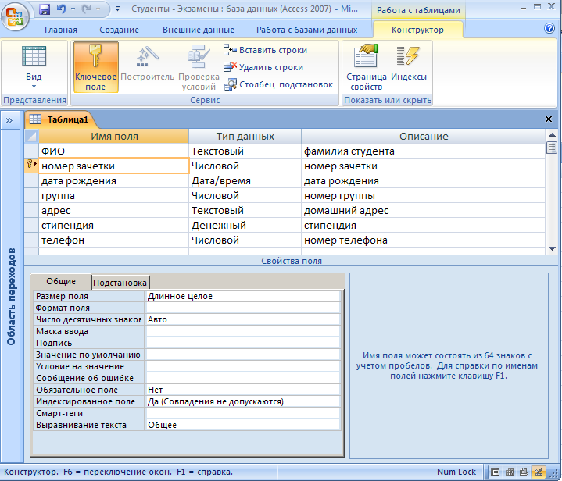This screenshot has height=481, width=562.
Task: Click Число десятичных знаков value Авто
Action: (243, 319)
